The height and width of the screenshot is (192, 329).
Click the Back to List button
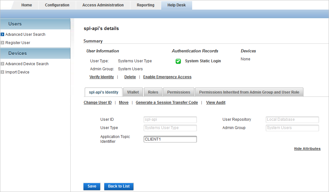pyautogui.click(x=119, y=186)
